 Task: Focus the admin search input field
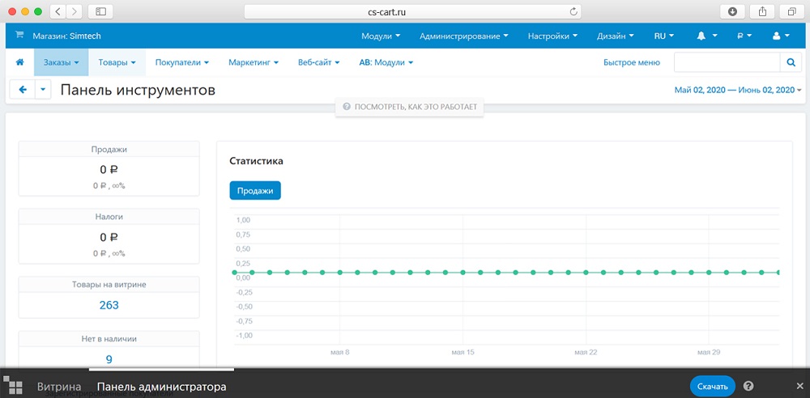click(x=727, y=62)
